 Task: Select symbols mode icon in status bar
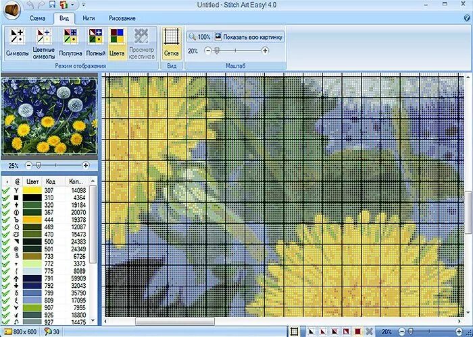312,332
